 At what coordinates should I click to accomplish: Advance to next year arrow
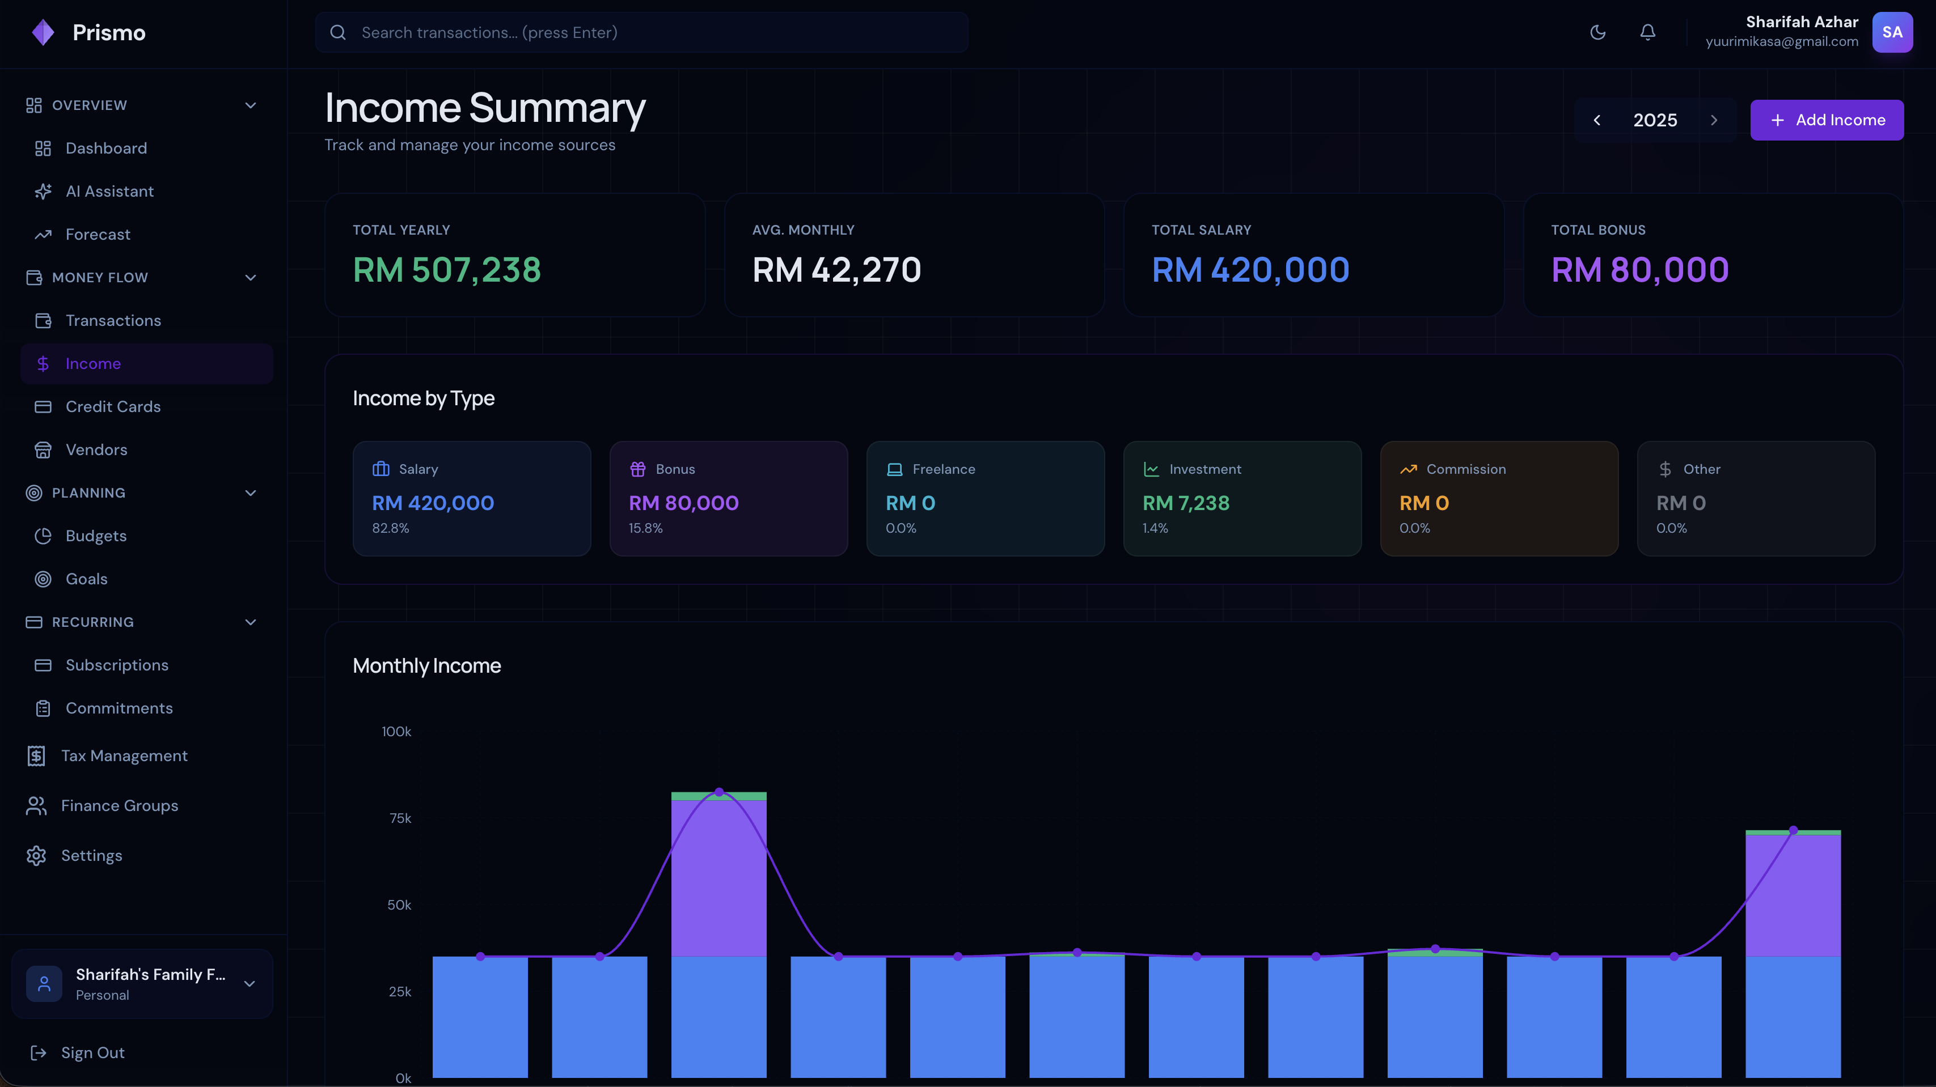click(1714, 120)
